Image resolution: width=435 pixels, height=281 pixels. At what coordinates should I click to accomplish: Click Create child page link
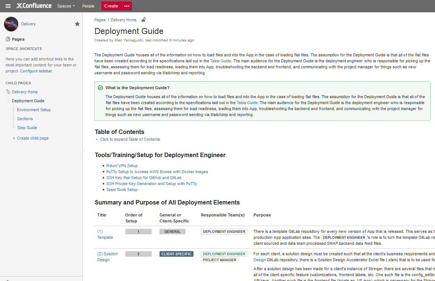point(32,138)
